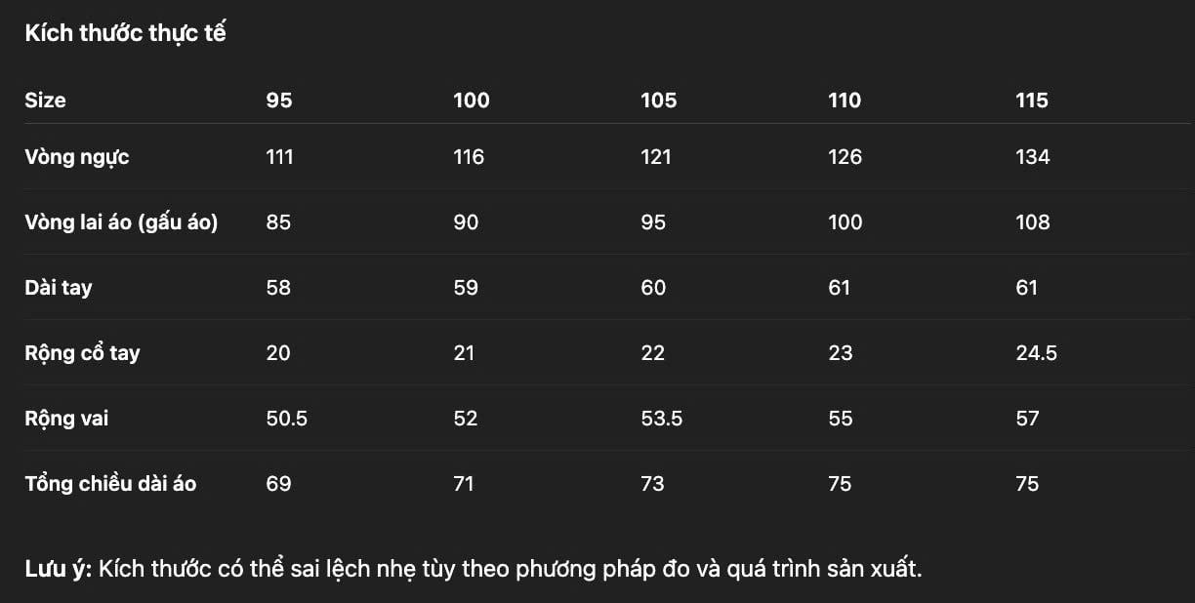Select the size 100 column header
The width and height of the screenshot is (1195, 603).
coord(472,100)
